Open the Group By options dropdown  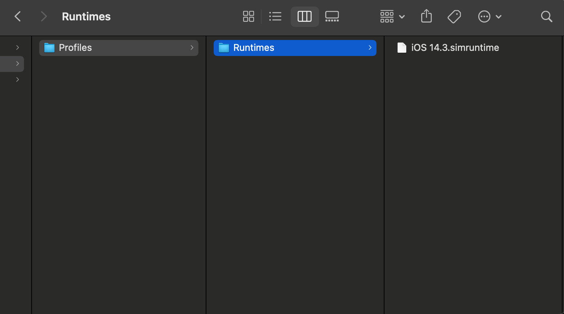392,16
